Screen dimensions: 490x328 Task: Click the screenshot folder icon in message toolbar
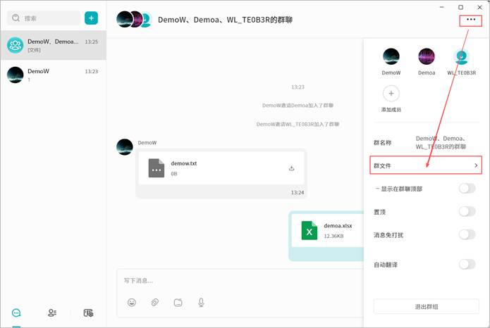click(x=178, y=302)
